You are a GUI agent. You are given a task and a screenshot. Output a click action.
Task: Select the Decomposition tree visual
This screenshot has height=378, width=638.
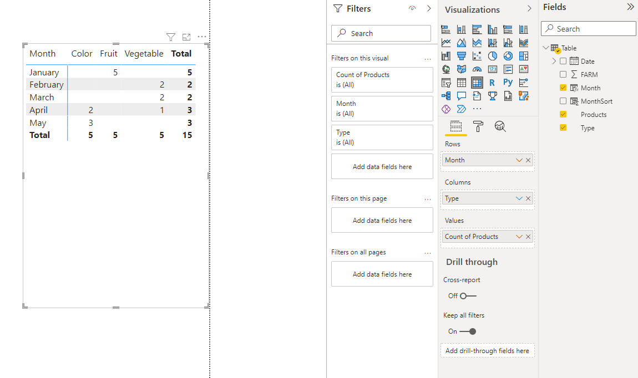(446, 96)
